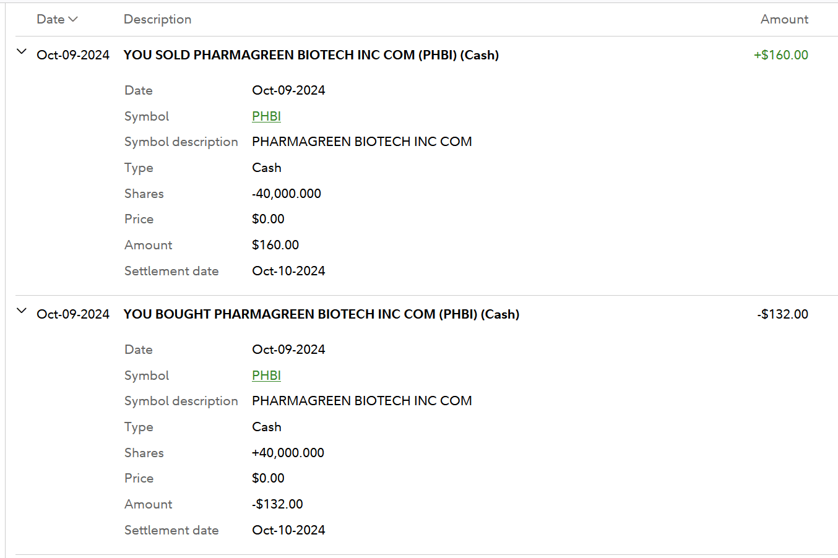This screenshot has height=558, width=838.
Task: Collapse the YOU BOUGHT PHARMAGREEN transaction row
Action: coord(22,311)
